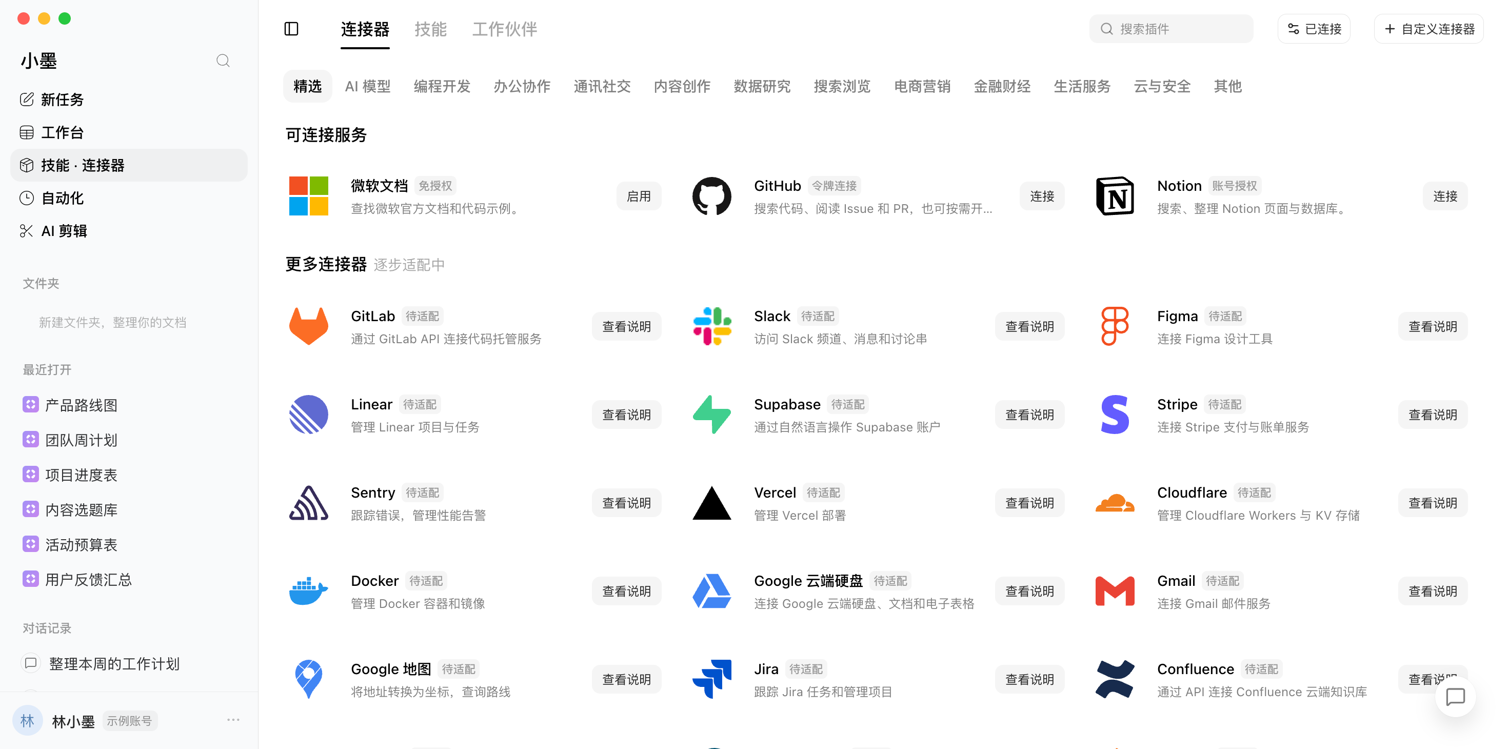Image resolution: width=1508 pixels, height=749 pixels.
Task: Switch to the 技能 tab
Action: tap(430, 29)
